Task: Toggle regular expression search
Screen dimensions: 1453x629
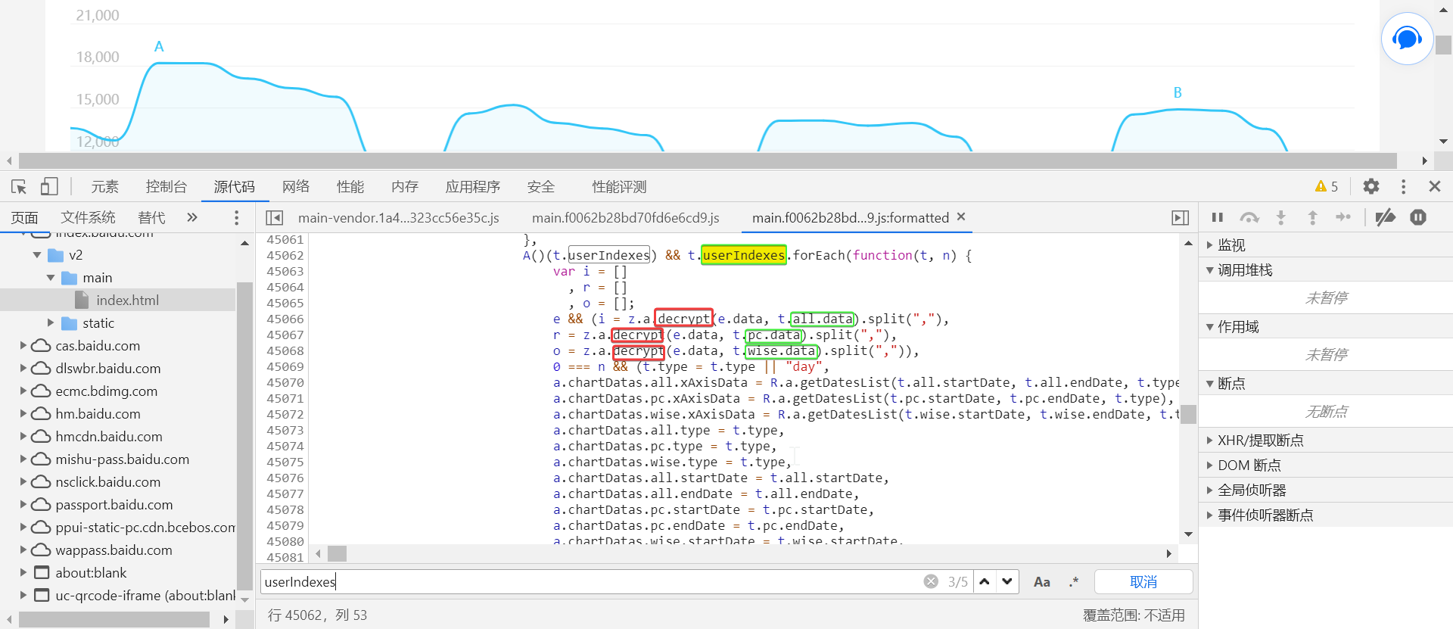Action: click(1074, 581)
